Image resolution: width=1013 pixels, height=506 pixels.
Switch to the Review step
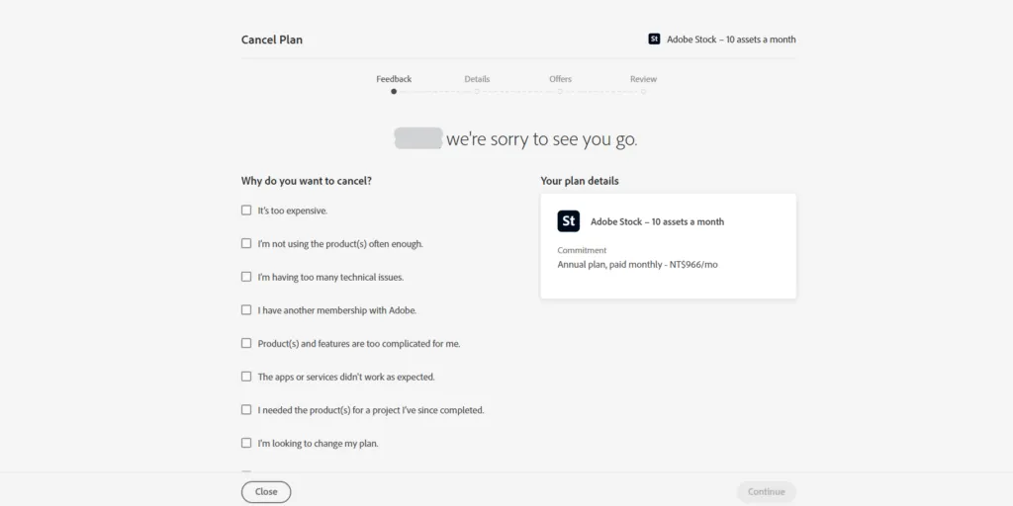click(643, 79)
